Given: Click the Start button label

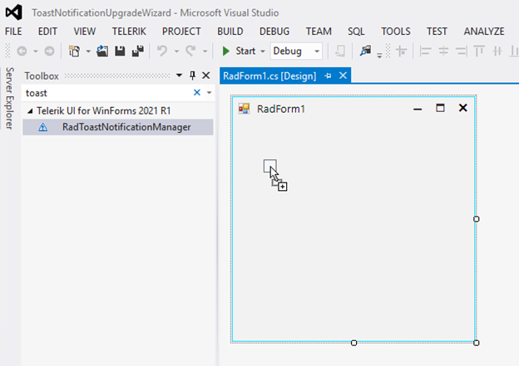Looking at the screenshot, I should 245,51.
